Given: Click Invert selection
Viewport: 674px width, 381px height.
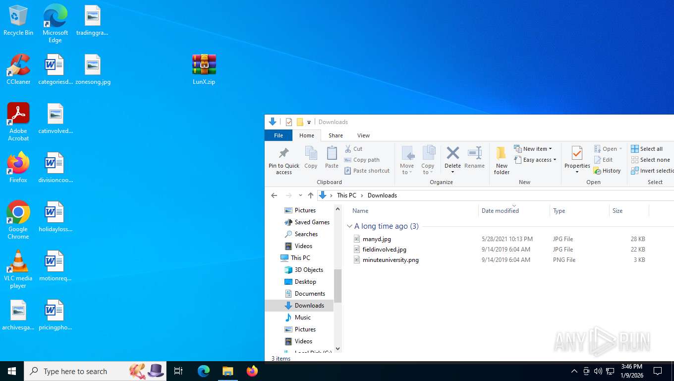Looking at the screenshot, I should tap(652, 171).
